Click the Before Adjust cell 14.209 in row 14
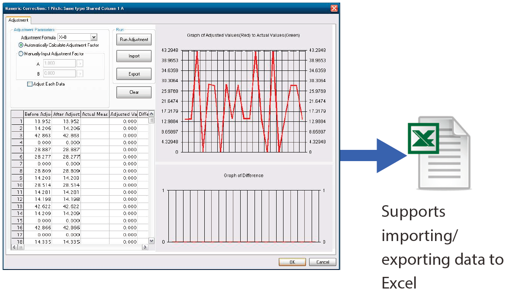The height and width of the screenshot is (295, 506). click(38, 213)
